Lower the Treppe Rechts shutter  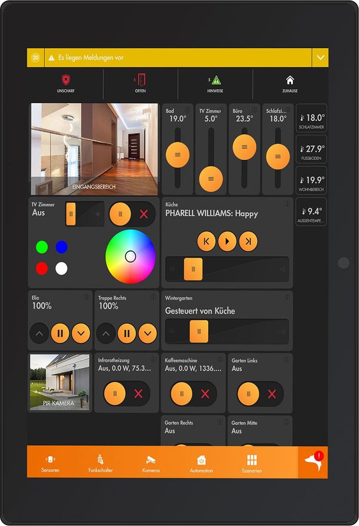click(147, 333)
